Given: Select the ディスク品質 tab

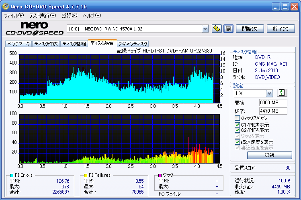Looking at the screenshot, I should [102, 43].
